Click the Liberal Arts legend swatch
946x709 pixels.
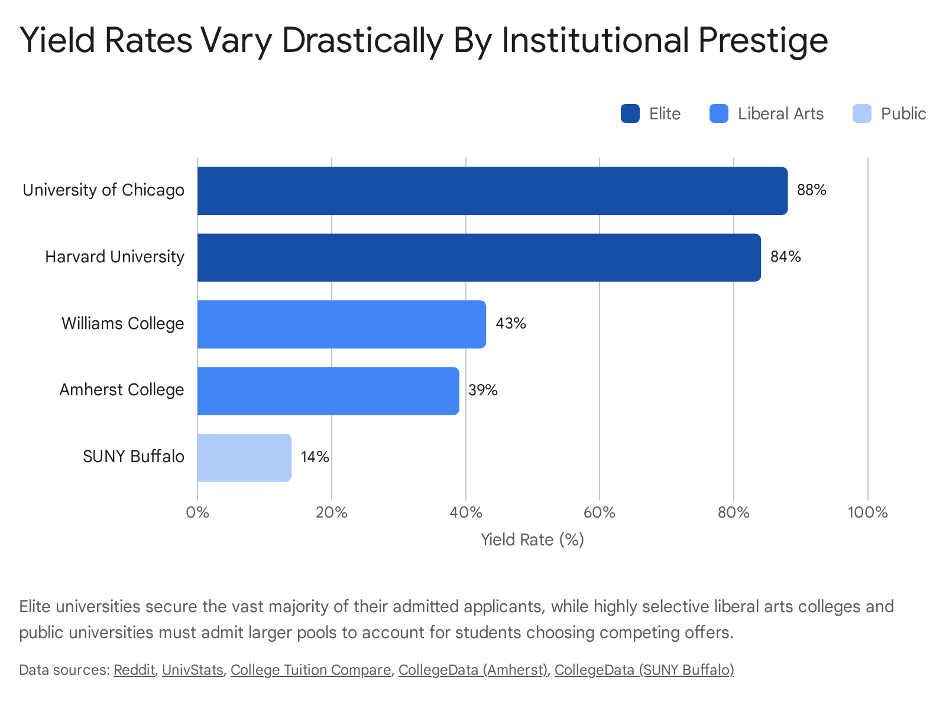click(x=719, y=113)
